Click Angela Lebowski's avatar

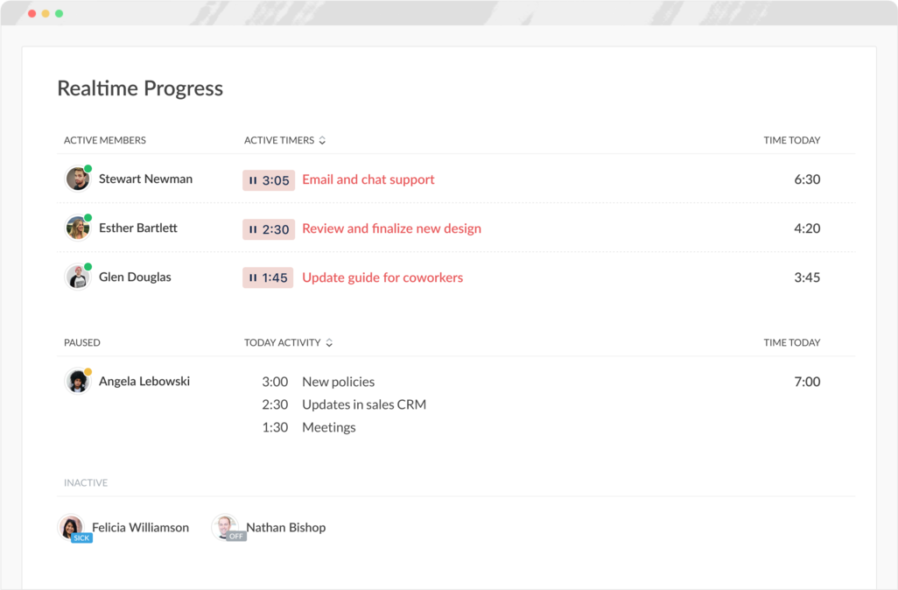tap(77, 381)
